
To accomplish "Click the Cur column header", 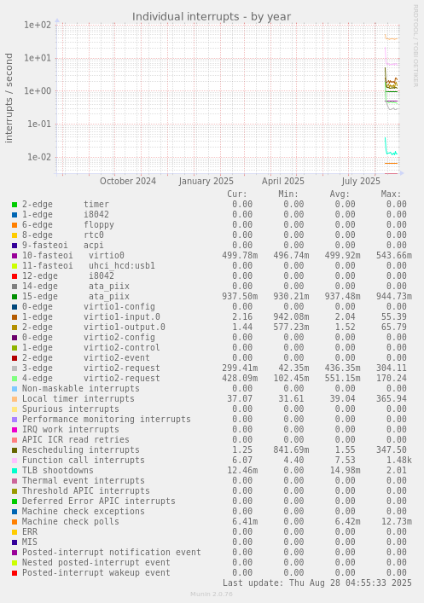I will click(x=237, y=194).
